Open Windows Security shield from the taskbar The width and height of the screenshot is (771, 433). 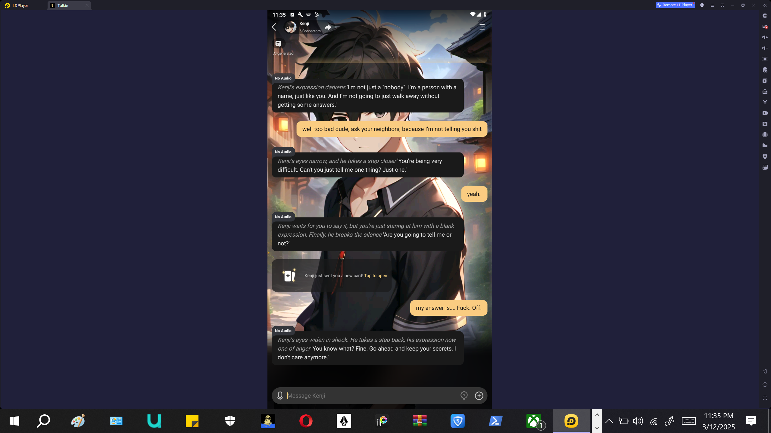(x=230, y=421)
